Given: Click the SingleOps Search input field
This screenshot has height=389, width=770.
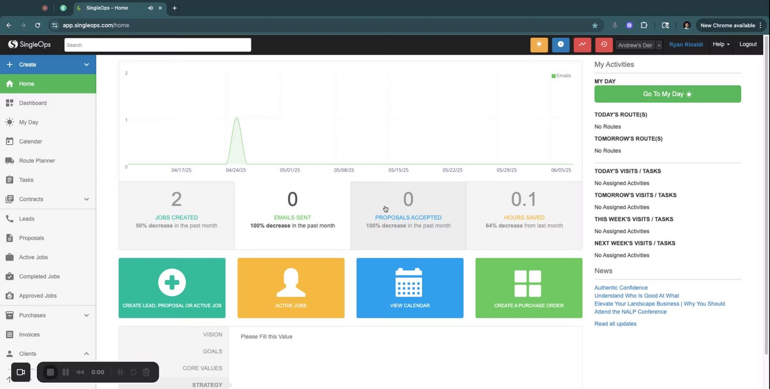Looking at the screenshot, I should pyautogui.click(x=158, y=45).
